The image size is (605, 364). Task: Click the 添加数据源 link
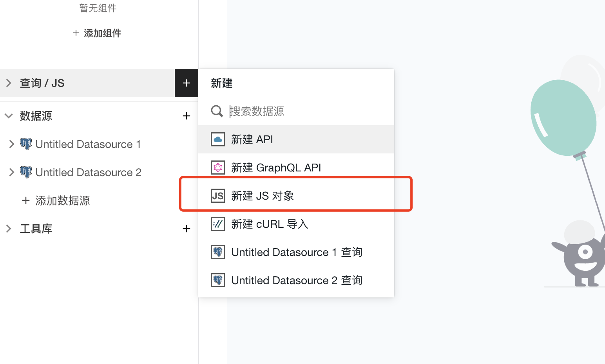[56, 200]
